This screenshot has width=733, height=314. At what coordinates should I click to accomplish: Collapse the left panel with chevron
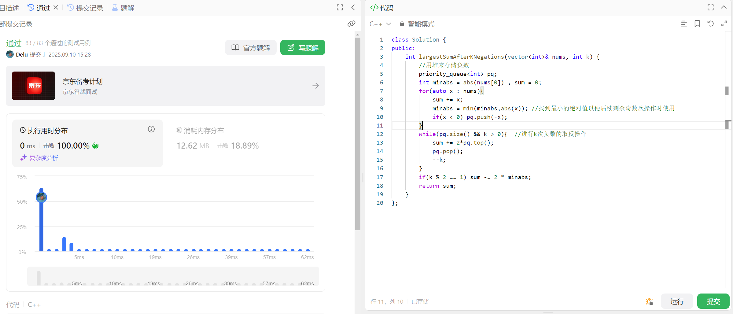(353, 7)
